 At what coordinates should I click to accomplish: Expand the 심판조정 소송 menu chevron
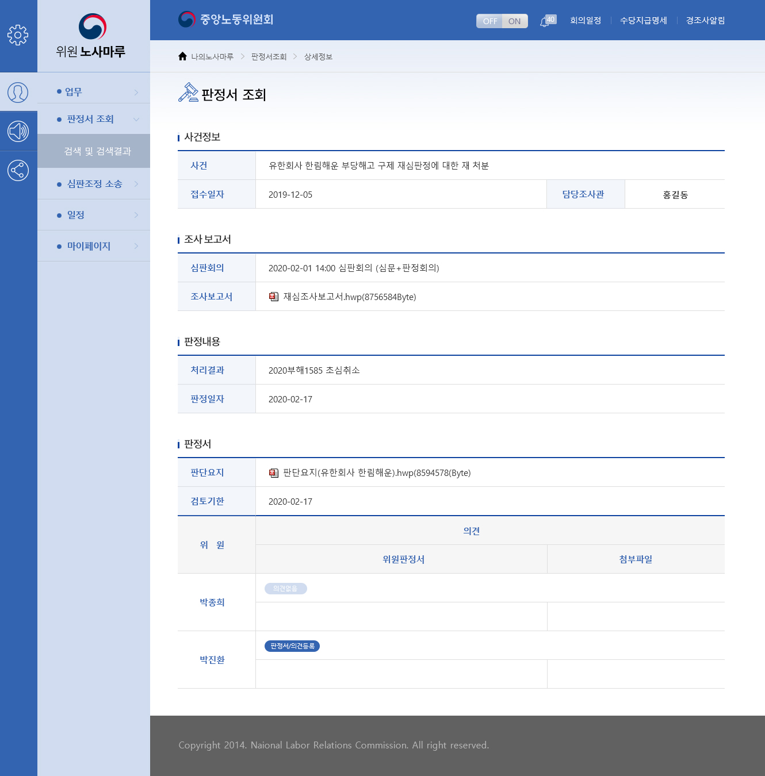click(x=136, y=184)
